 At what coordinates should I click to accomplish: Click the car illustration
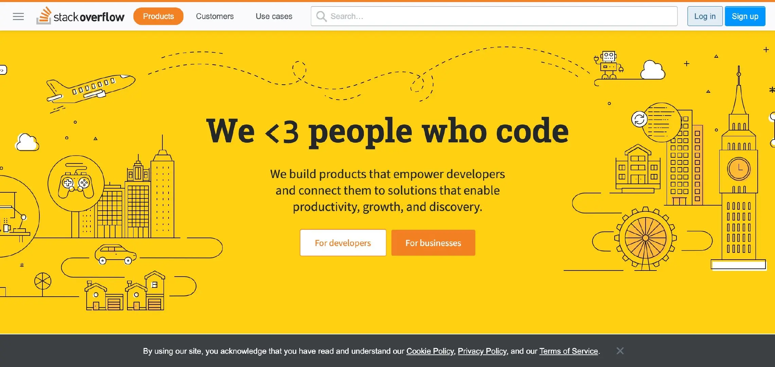click(x=116, y=254)
